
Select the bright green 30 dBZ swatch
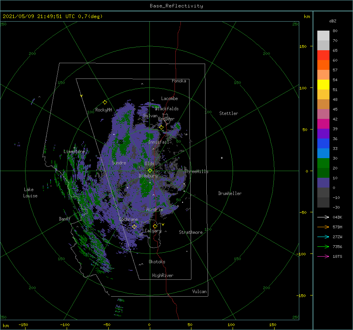(x=323, y=163)
